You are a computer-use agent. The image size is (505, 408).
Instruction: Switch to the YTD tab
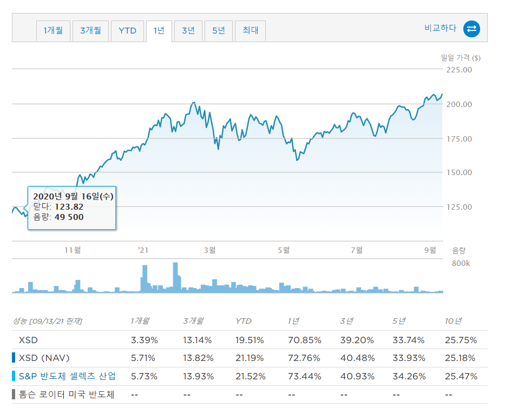pyautogui.click(x=127, y=31)
